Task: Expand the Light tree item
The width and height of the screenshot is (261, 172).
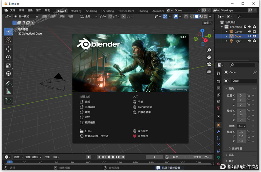Action: pyautogui.click(x=227, y=41)
